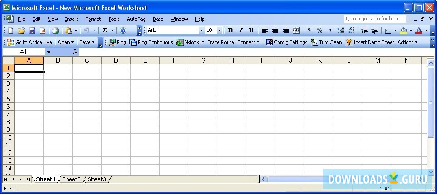Open the Format menu
This screenshot has height=194, width=437.
point(93,19)
